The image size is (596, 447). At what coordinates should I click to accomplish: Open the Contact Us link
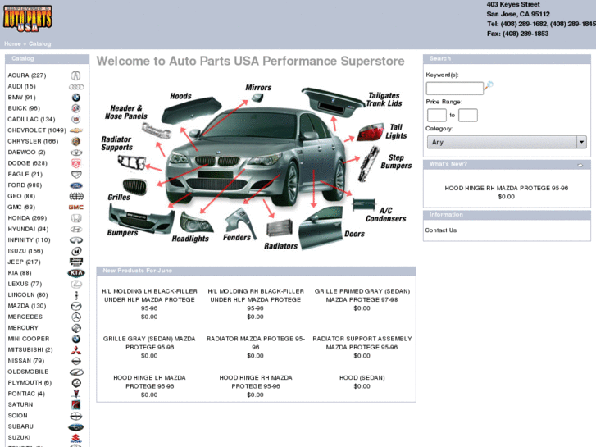tap(440, 230)
